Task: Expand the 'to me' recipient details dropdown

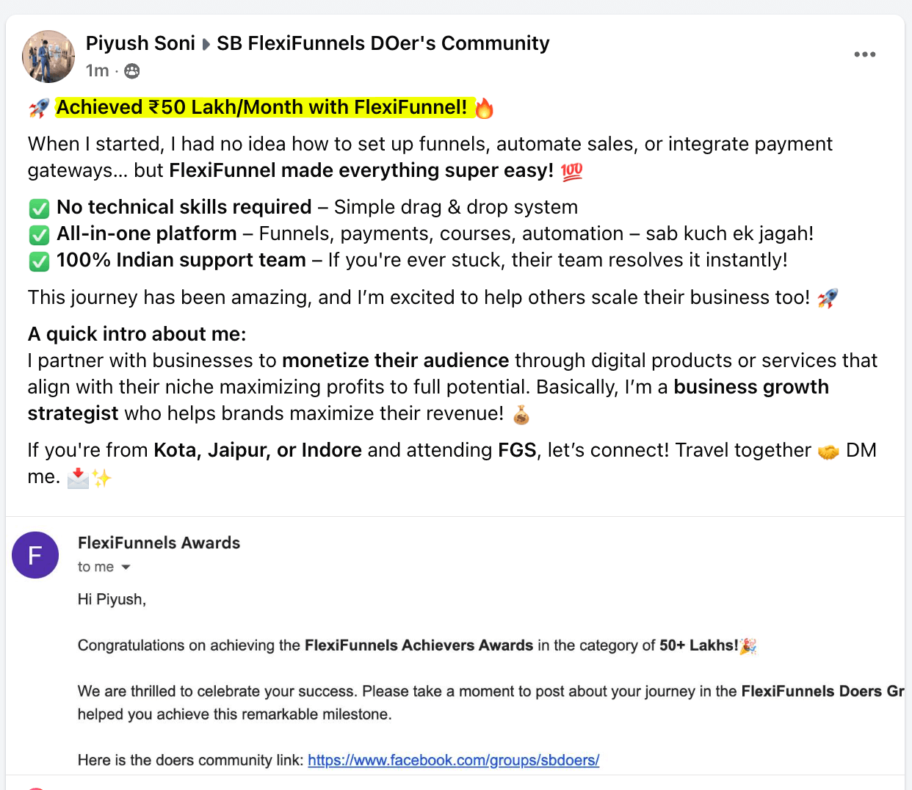Action: pyautogui.click(x=126, y=567)
